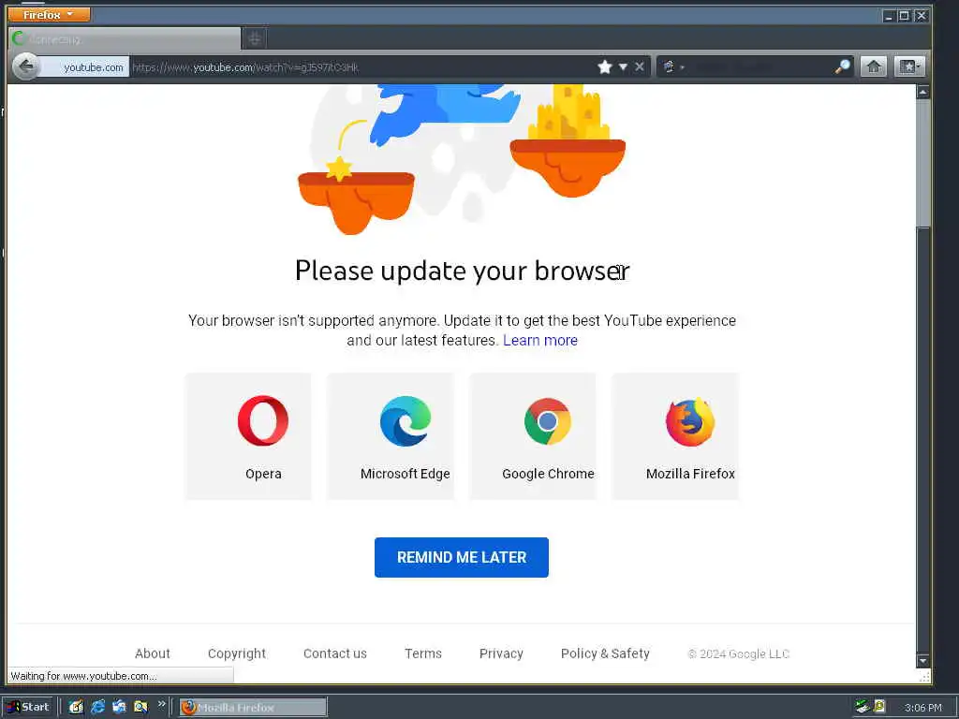Click the network tray icon
The image size is (959, 719).
click(x=863, y=707)
